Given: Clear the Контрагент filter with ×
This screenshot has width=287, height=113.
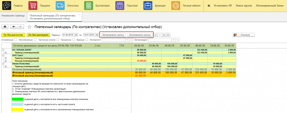Looking at the screenshot, I should click(131, 40).
